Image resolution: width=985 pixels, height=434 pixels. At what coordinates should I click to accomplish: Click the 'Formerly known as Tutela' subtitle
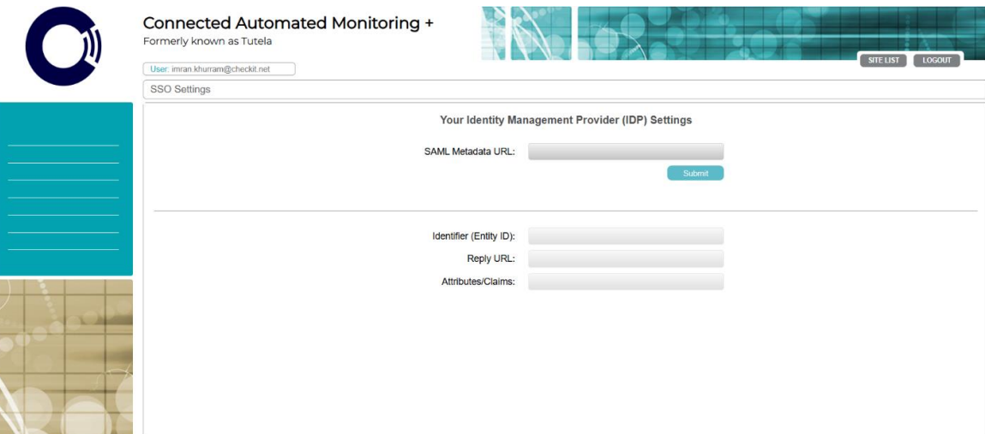pyautogui.click(x=207, y=41)
